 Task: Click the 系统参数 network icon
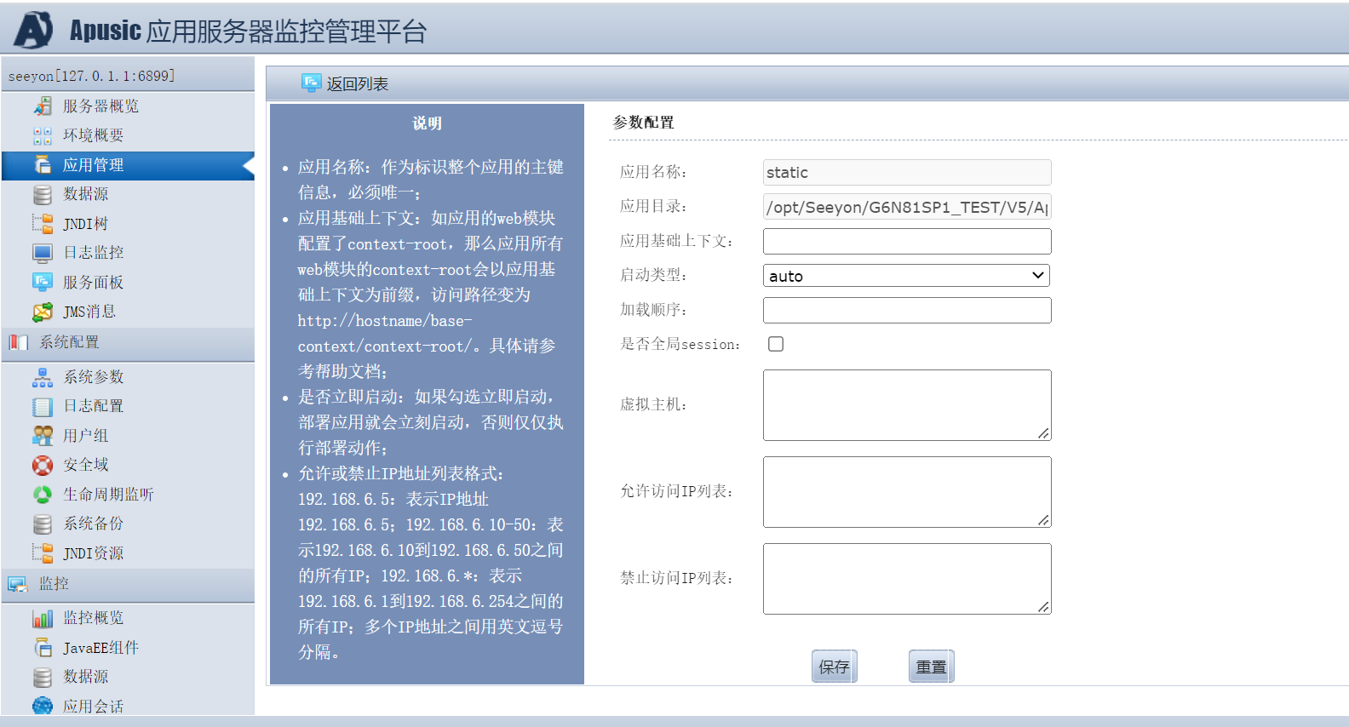pyautogui.click(x=43, y=377)
